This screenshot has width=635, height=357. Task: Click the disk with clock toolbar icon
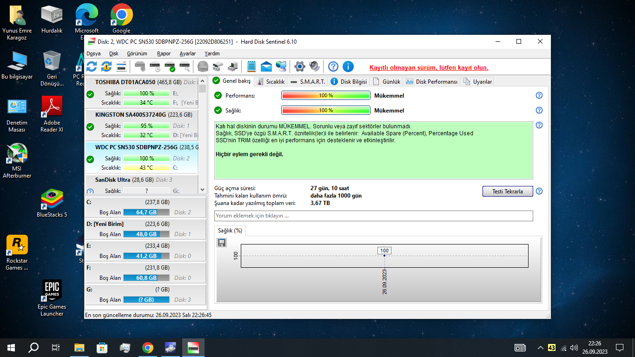[x=155, y=66]
